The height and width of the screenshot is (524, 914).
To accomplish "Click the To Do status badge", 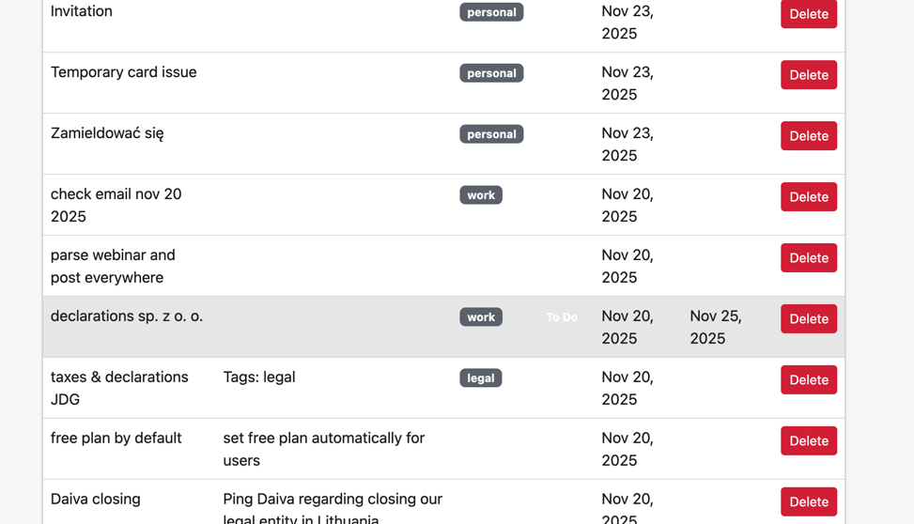I will [562, 317].
